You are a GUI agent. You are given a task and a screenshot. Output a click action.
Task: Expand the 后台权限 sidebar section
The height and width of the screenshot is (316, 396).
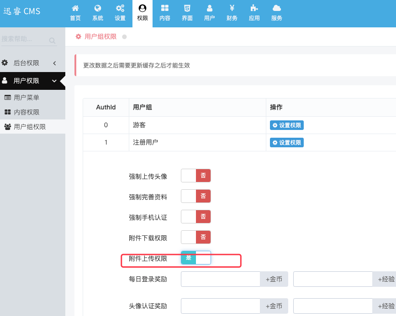32,63
